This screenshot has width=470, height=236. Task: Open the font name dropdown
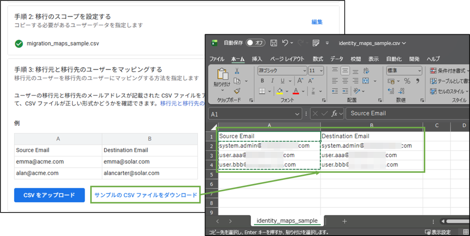tap(305, 71)
